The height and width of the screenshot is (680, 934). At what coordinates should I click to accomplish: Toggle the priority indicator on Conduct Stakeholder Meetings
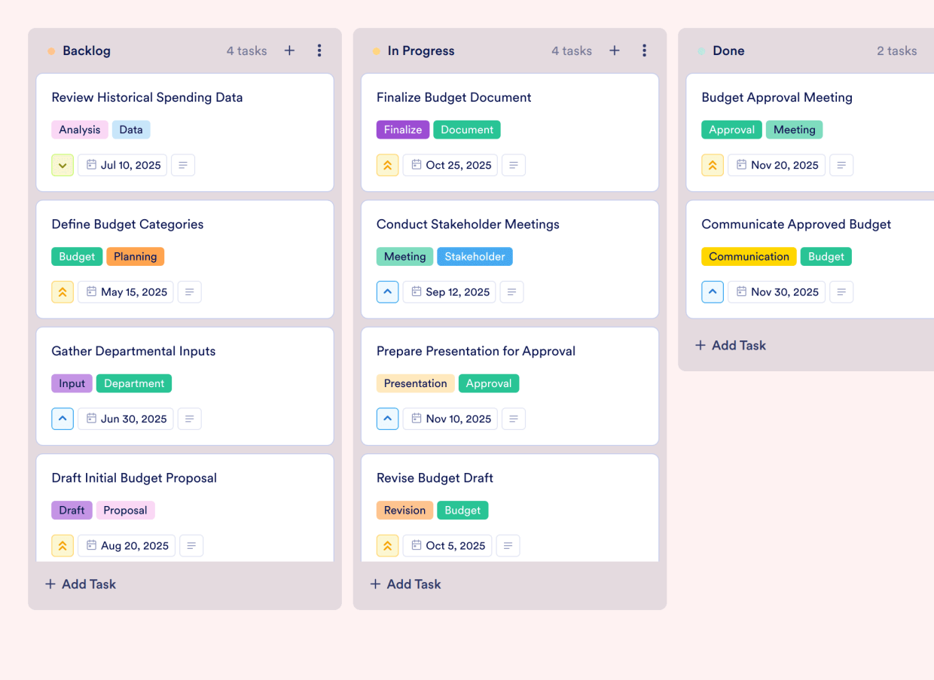[x=387, y=291]
